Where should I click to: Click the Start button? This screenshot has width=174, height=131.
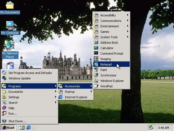coord(8,127)
